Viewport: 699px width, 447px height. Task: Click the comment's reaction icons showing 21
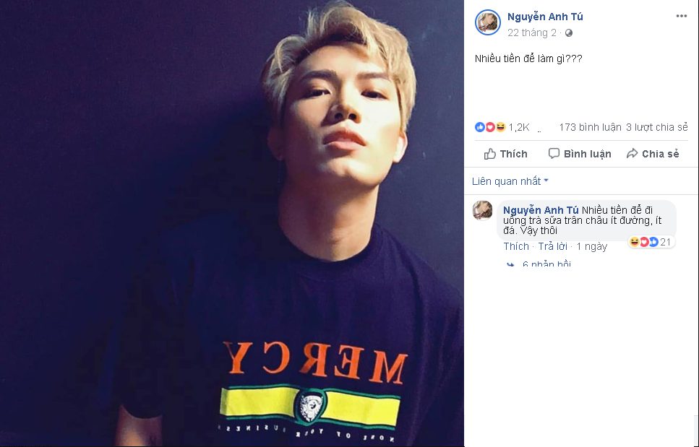coord(651,242)
